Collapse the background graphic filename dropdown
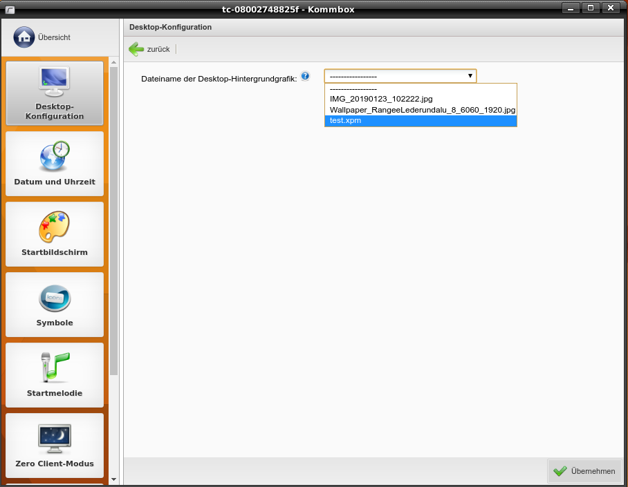Screen dimensions: 628x487 tap(470, 76)
